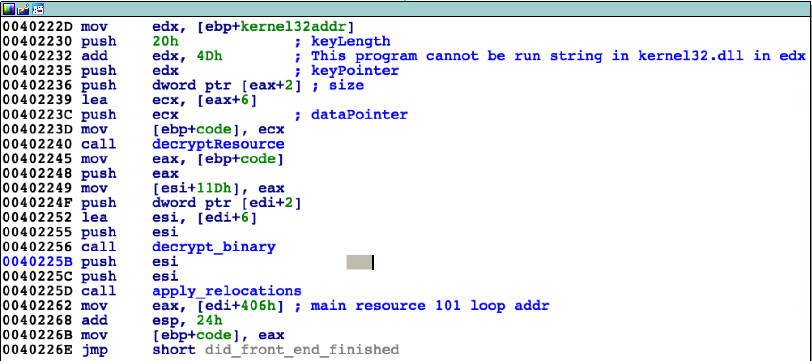The height and width of the screenshot is (361, 812).
Task: Click the '[edi+406h]' operand
Action: pos(240,306)
